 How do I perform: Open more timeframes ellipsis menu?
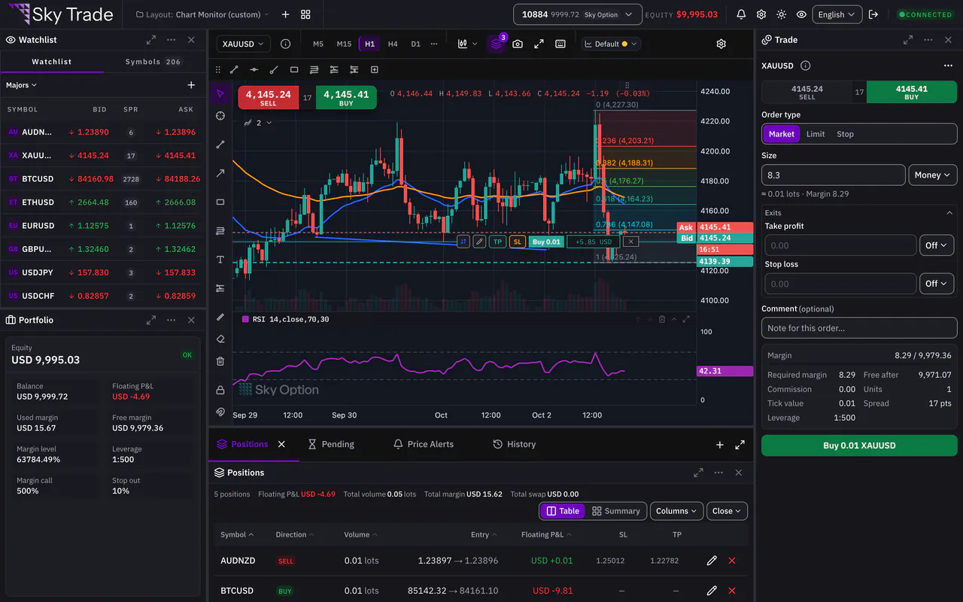click(434, 44)
